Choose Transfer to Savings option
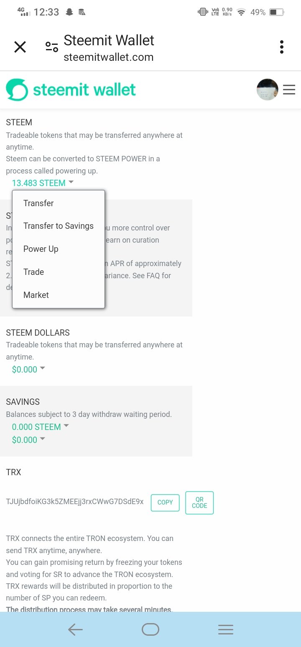 59,226
